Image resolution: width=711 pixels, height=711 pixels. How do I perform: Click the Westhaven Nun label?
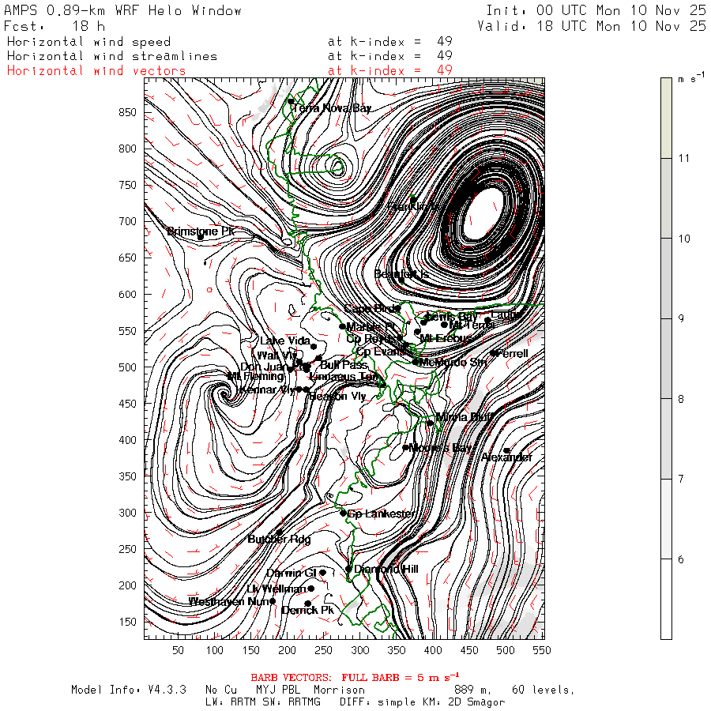click(229, 601)
